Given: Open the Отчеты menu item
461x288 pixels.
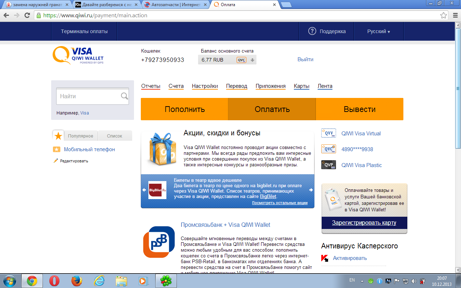Looking at the screenshot, I should tap(151, 86).
